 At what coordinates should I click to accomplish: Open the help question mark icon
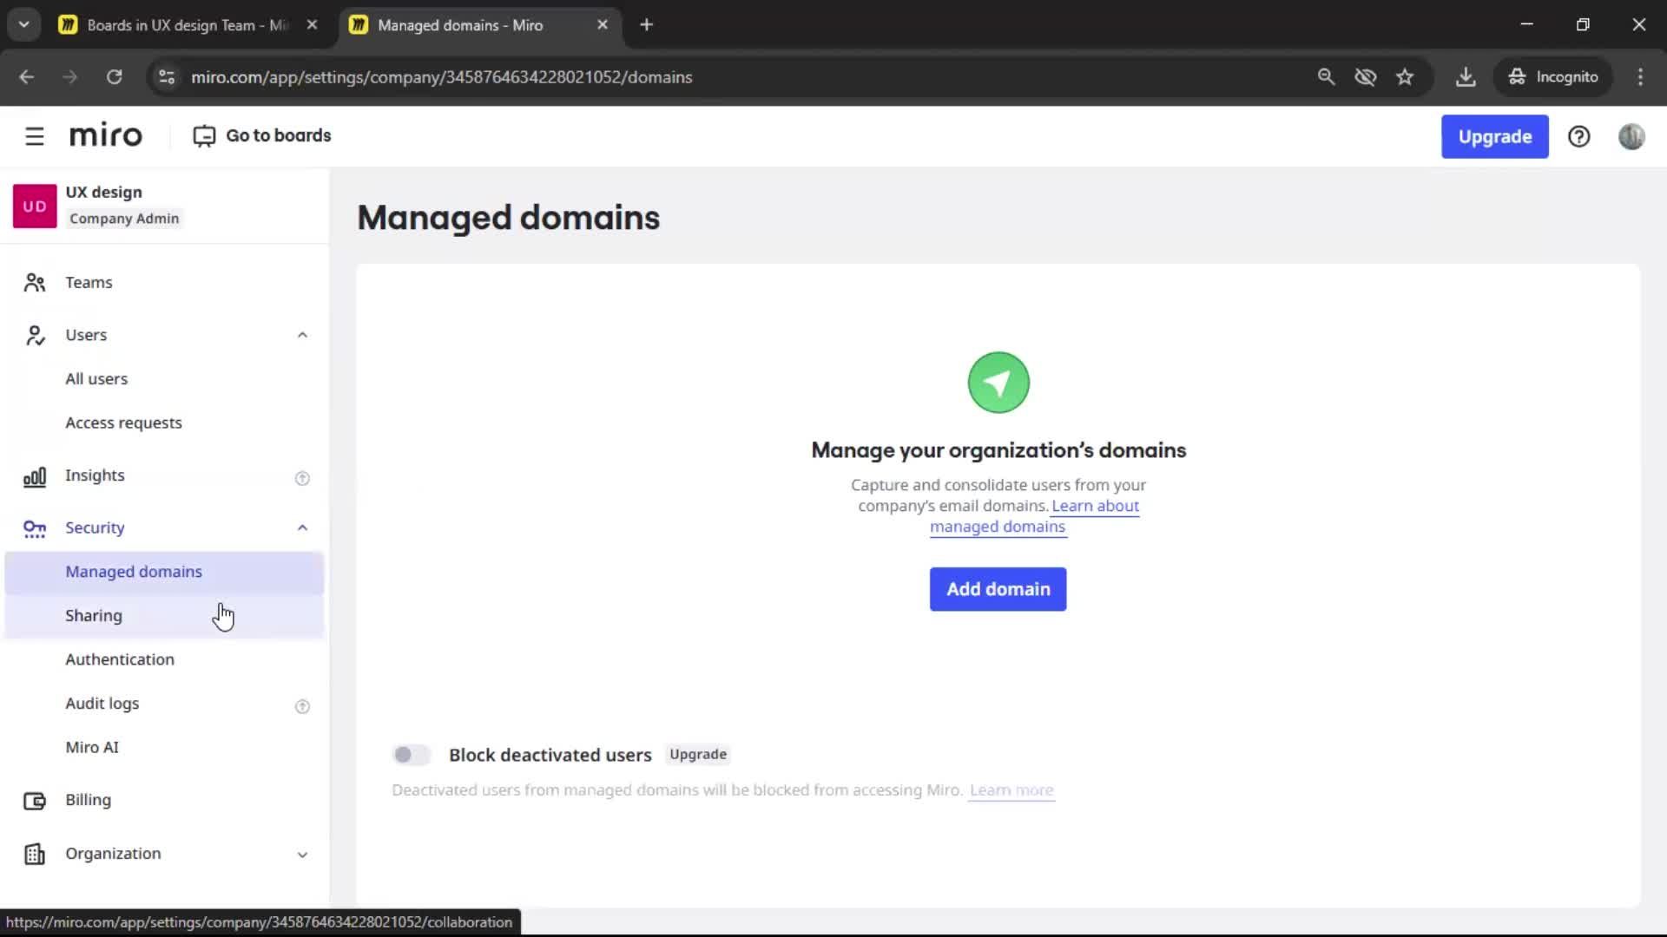point(1578,136)
